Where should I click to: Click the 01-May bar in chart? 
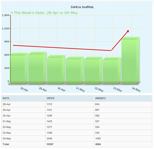[75, 70]
